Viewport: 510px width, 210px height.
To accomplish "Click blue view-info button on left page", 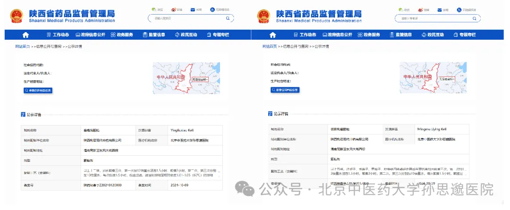I will [38, 91].
